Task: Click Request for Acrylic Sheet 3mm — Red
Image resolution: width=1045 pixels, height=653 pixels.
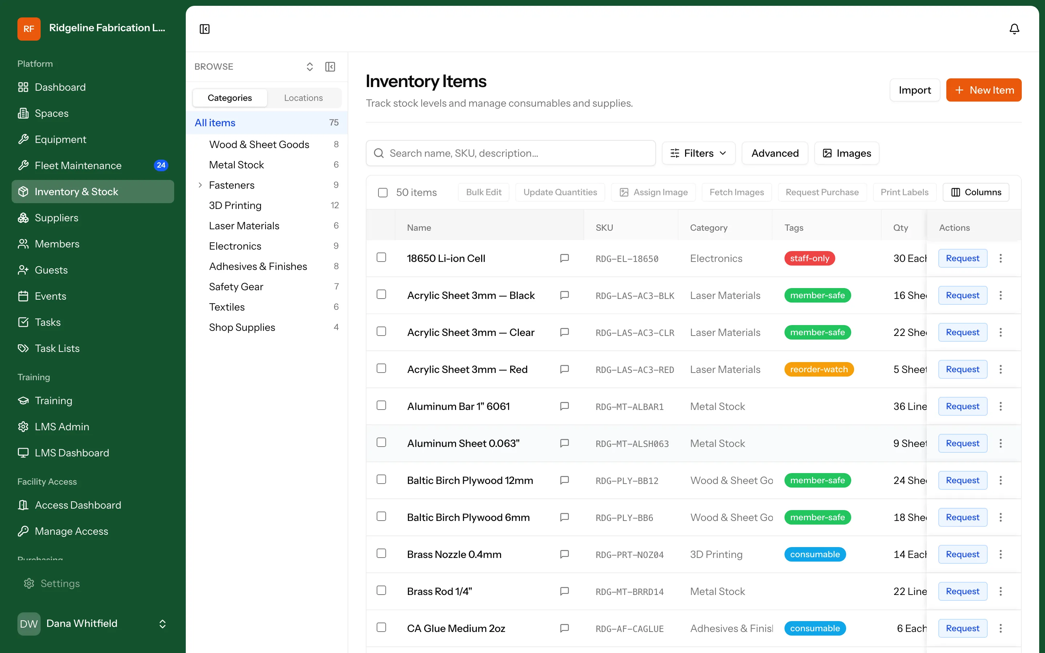Action: click(x=963, y=369)
